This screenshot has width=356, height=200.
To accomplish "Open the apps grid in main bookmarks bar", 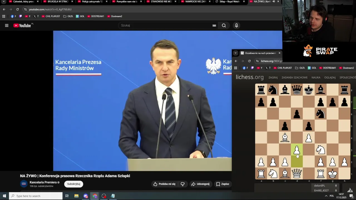I will [x=4, y=16].
